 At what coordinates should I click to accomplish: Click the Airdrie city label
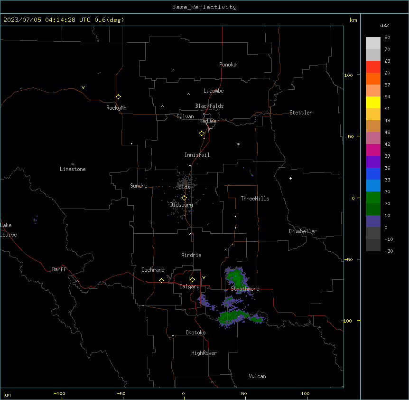pos(191,255)
